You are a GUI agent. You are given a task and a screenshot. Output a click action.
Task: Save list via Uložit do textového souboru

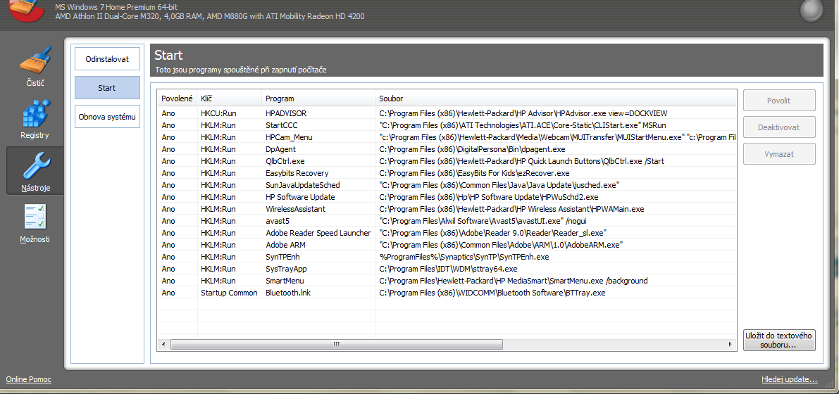coord(778,341)
